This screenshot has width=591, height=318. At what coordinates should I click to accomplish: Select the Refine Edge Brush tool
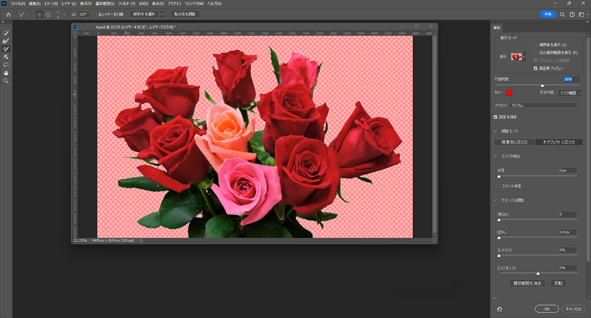click(6, 41)
